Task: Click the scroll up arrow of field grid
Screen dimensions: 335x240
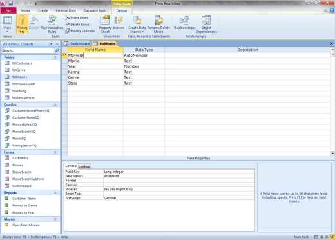Action: coord(332,50)
